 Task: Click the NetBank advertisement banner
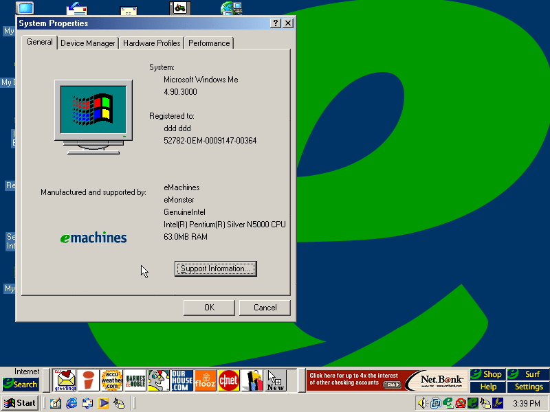click(386, 380)
